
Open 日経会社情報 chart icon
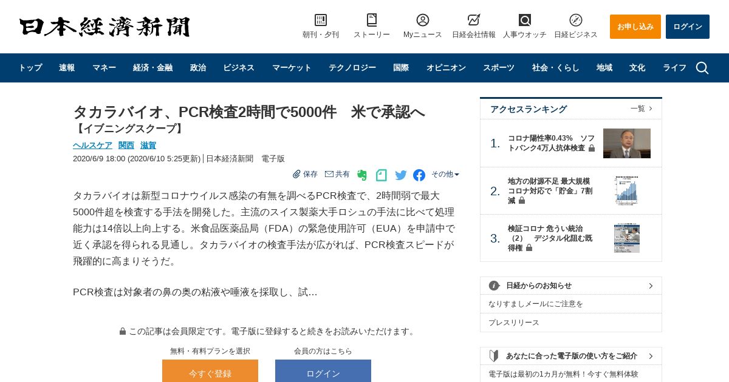pyautogui.click(x=474, y=20)
